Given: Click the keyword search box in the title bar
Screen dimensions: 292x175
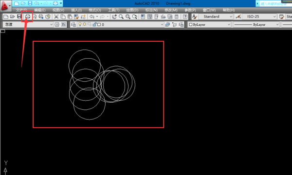Looking at the screenshot, I should (274, 3).
